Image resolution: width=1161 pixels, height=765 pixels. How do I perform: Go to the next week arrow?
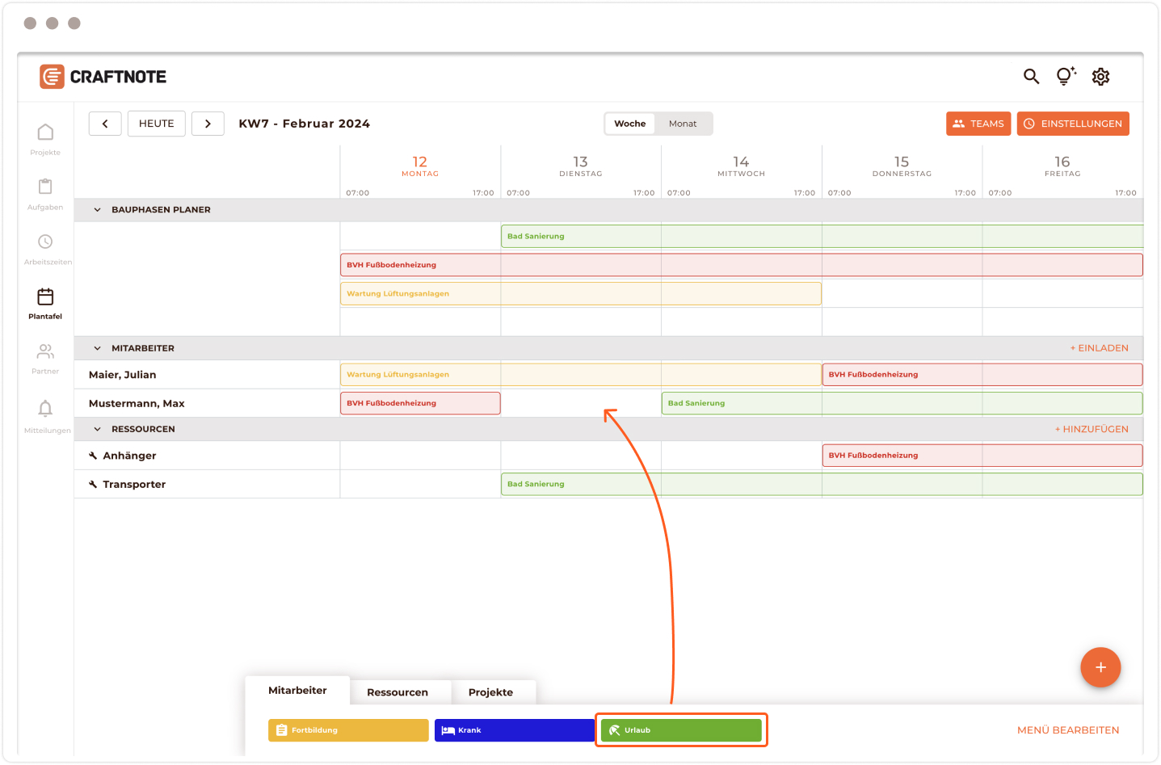click(208, 124)
